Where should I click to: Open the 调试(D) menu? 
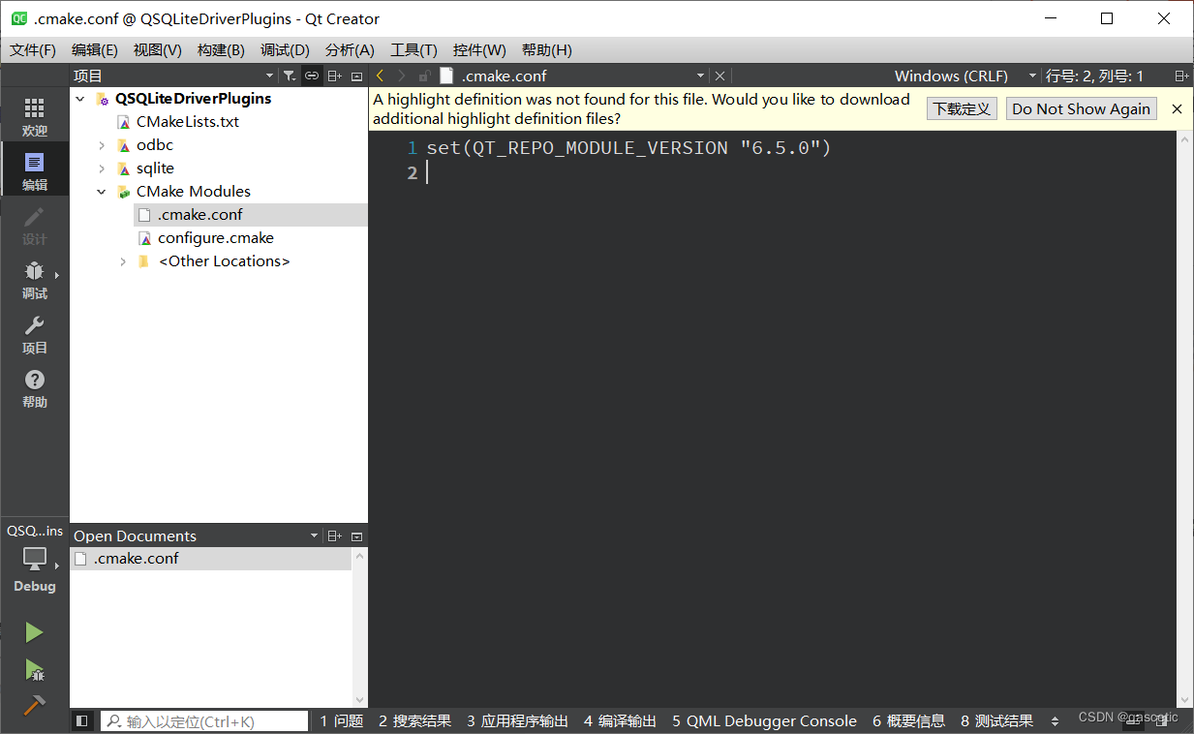tap(285, 49)
